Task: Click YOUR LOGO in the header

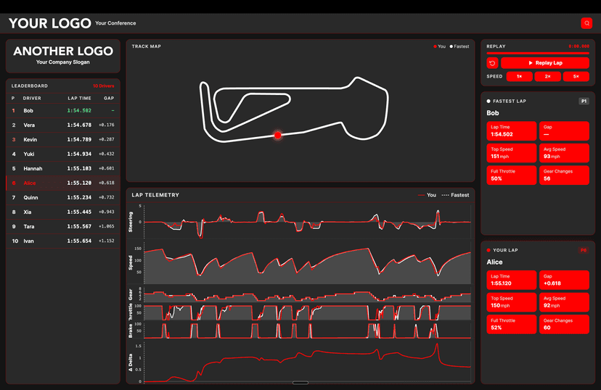Action: click(x=50, y=23)
